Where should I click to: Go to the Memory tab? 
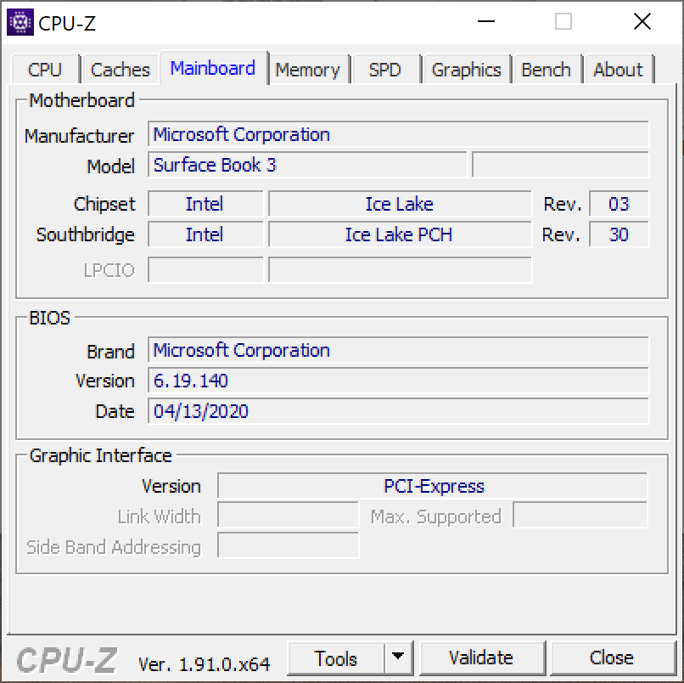(307, 70)
